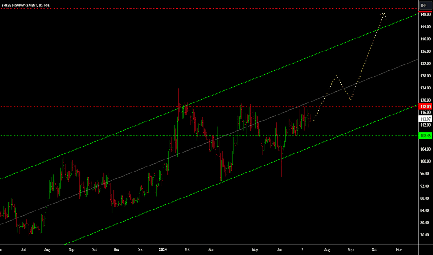Click the Mar label on time axis

coord(211,250)
